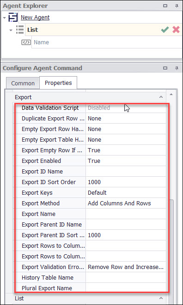Collapse the List tree node
This screenshot has height=305, width=183.
11,30
